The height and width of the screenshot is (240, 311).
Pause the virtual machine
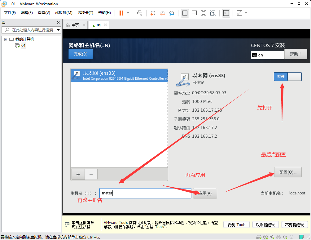(121, 13)
